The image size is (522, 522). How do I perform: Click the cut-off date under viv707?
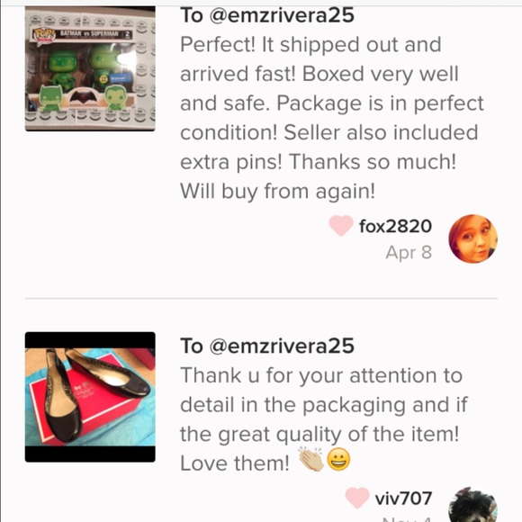(x=407, y=519)
